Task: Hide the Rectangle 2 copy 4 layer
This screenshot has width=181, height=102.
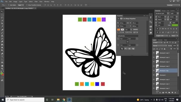Action: (x=154, y=57)
